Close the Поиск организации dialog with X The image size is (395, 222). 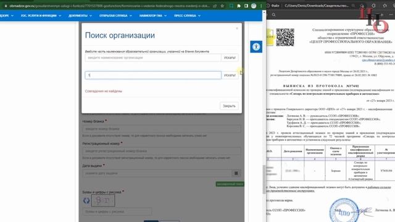pyautogui.click(x=237, y=28)
